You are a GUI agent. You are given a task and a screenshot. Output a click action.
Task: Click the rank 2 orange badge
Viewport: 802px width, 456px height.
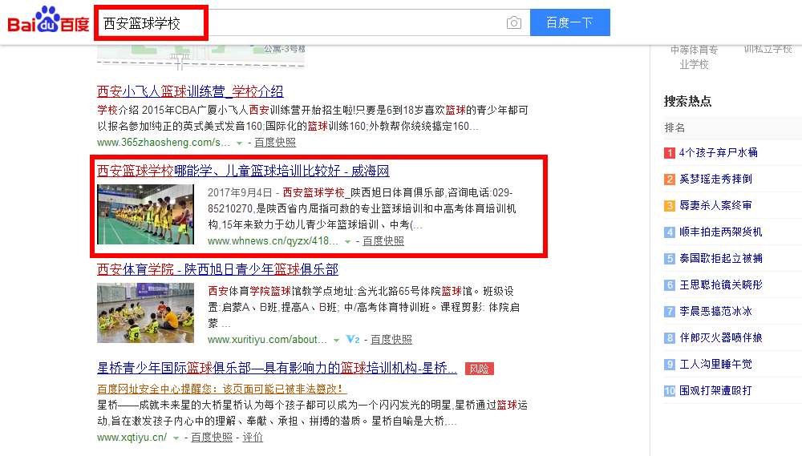click(670, 180)
